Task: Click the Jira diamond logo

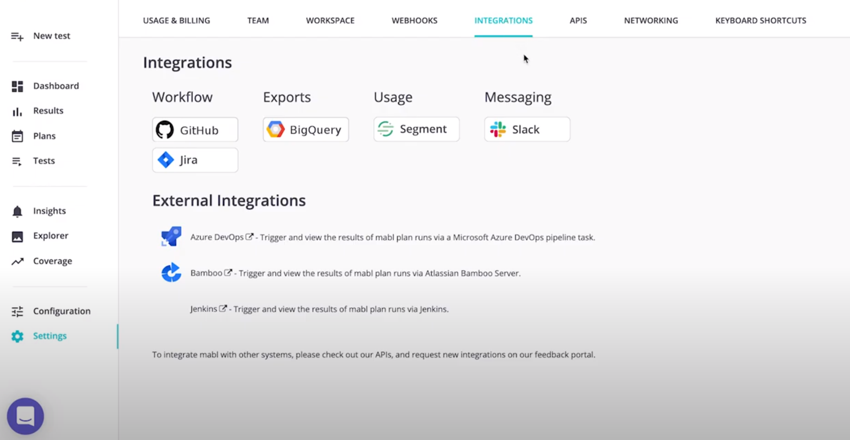Action: coord(165,160)
